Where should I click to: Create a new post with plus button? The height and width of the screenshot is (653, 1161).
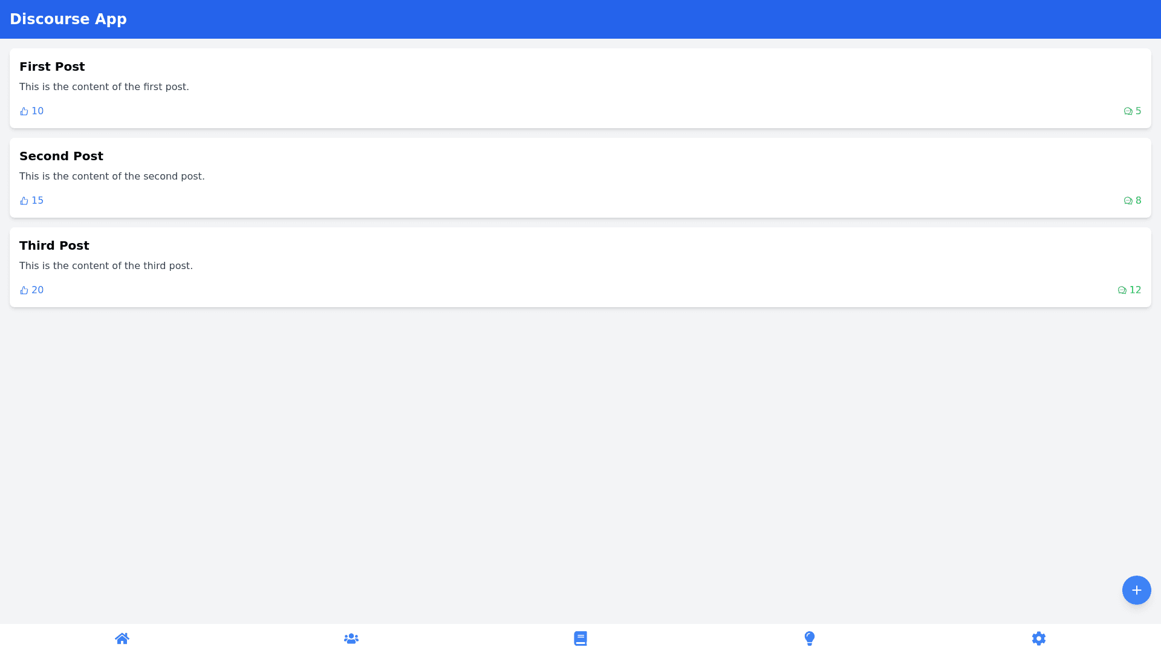(x=1137, y=590)
